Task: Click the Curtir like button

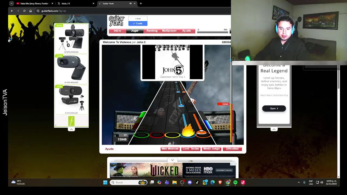Action: (x=138, y=24)
